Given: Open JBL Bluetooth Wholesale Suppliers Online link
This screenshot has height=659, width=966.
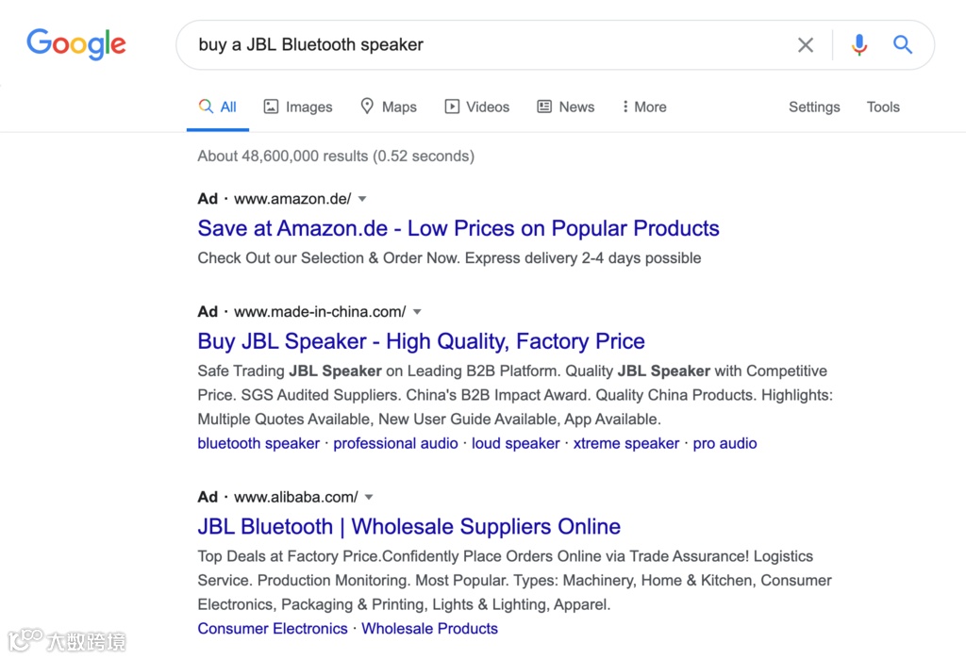Looking at the screenshot, I should (408, 526).
